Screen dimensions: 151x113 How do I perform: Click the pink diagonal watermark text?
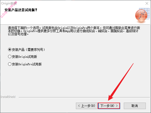click(x=9, y=9)
